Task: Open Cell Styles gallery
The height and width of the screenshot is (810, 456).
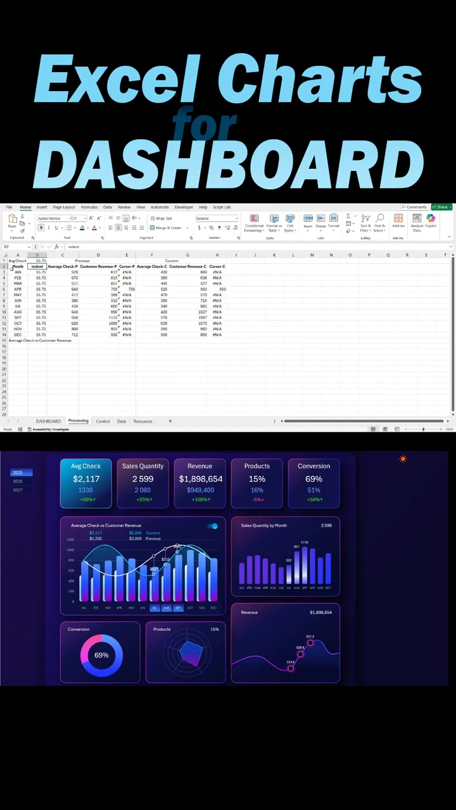Action: pos(290,223)
